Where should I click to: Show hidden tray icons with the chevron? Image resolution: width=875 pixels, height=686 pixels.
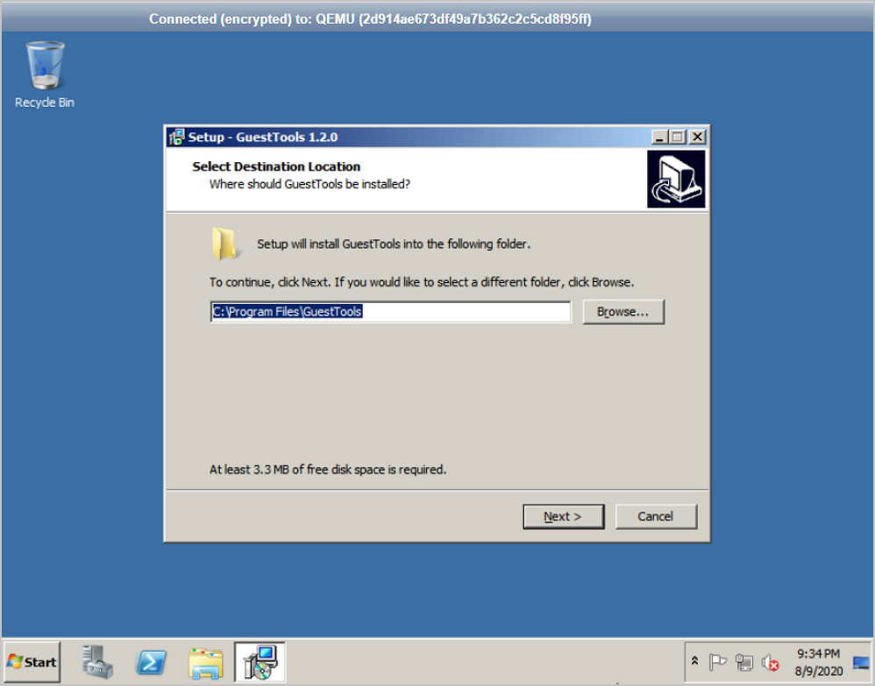click(694, 661)
